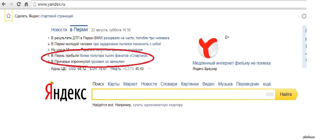Open news 'при задержании пытался покончить с собой'
The width and height of the screenshot is (316, 140).
(127, 44)
